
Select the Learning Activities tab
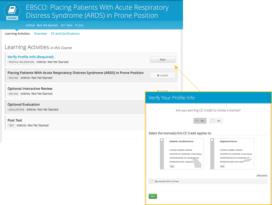tap(17, 34)
